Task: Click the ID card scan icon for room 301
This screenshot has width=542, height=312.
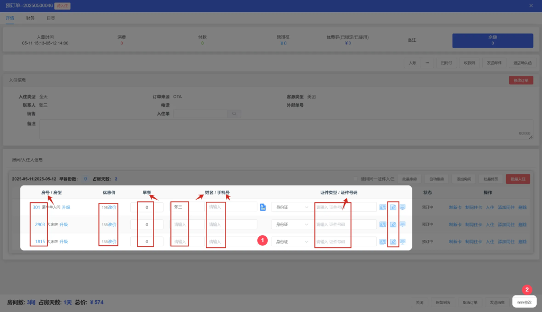Action: [x=383, y=207]
